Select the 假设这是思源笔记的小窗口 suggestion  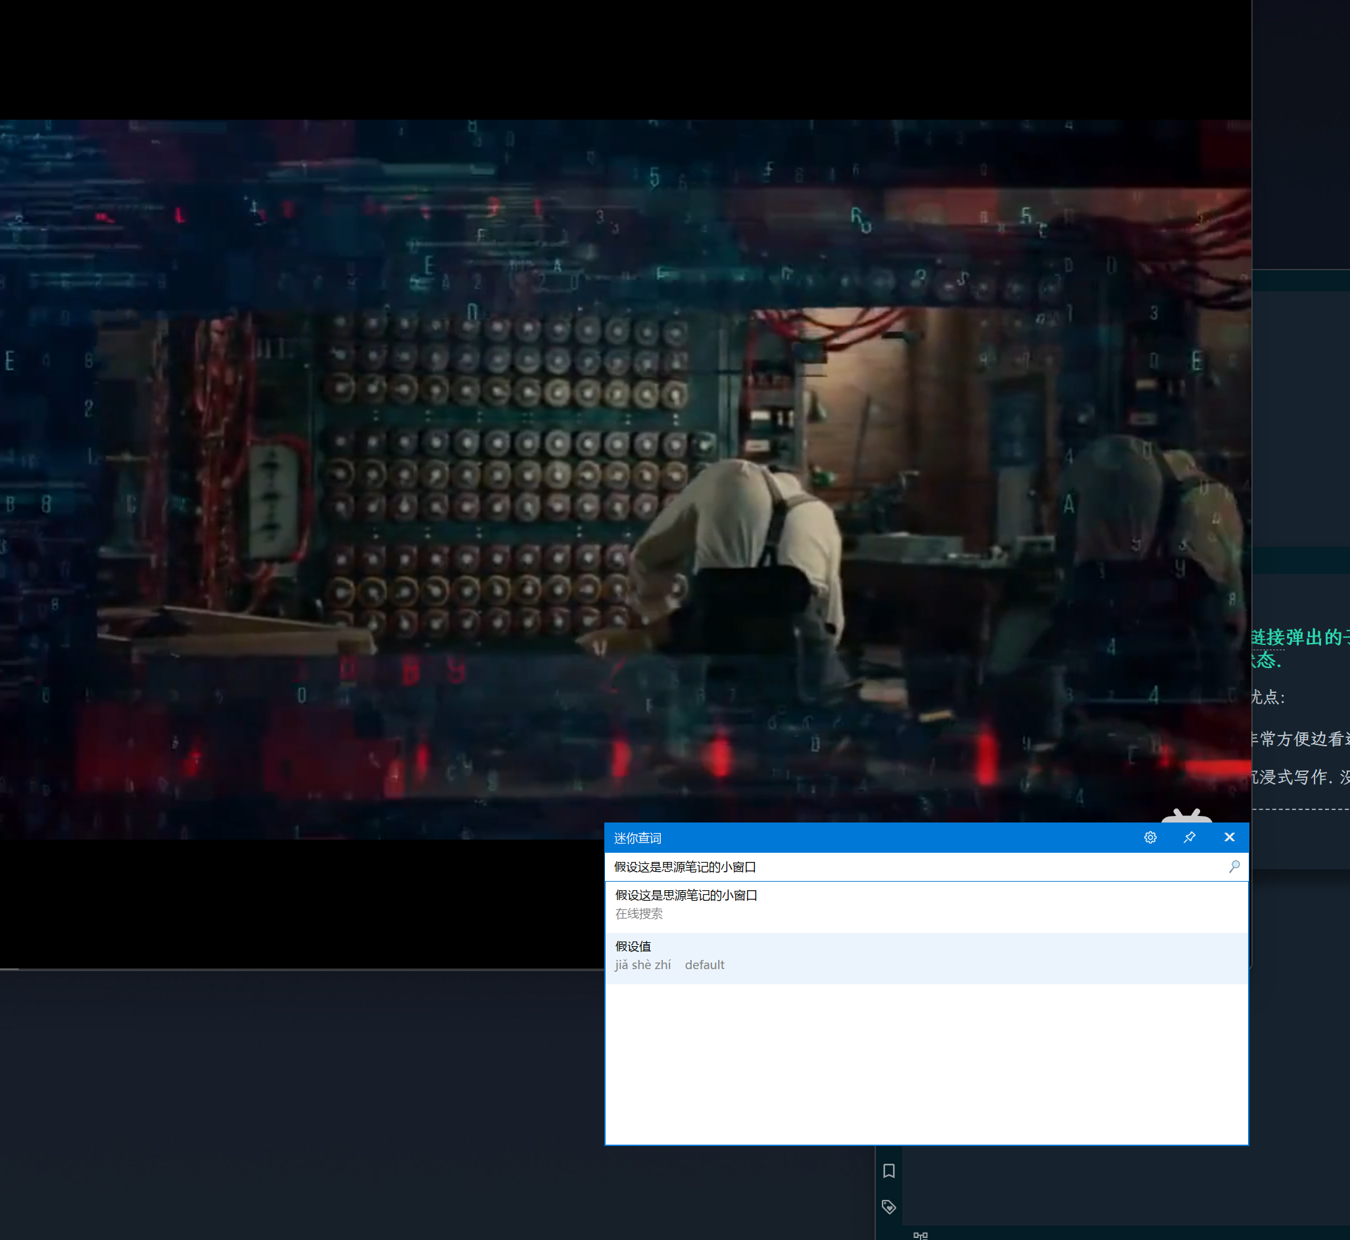pyautogui.click(x=687, y=895)
